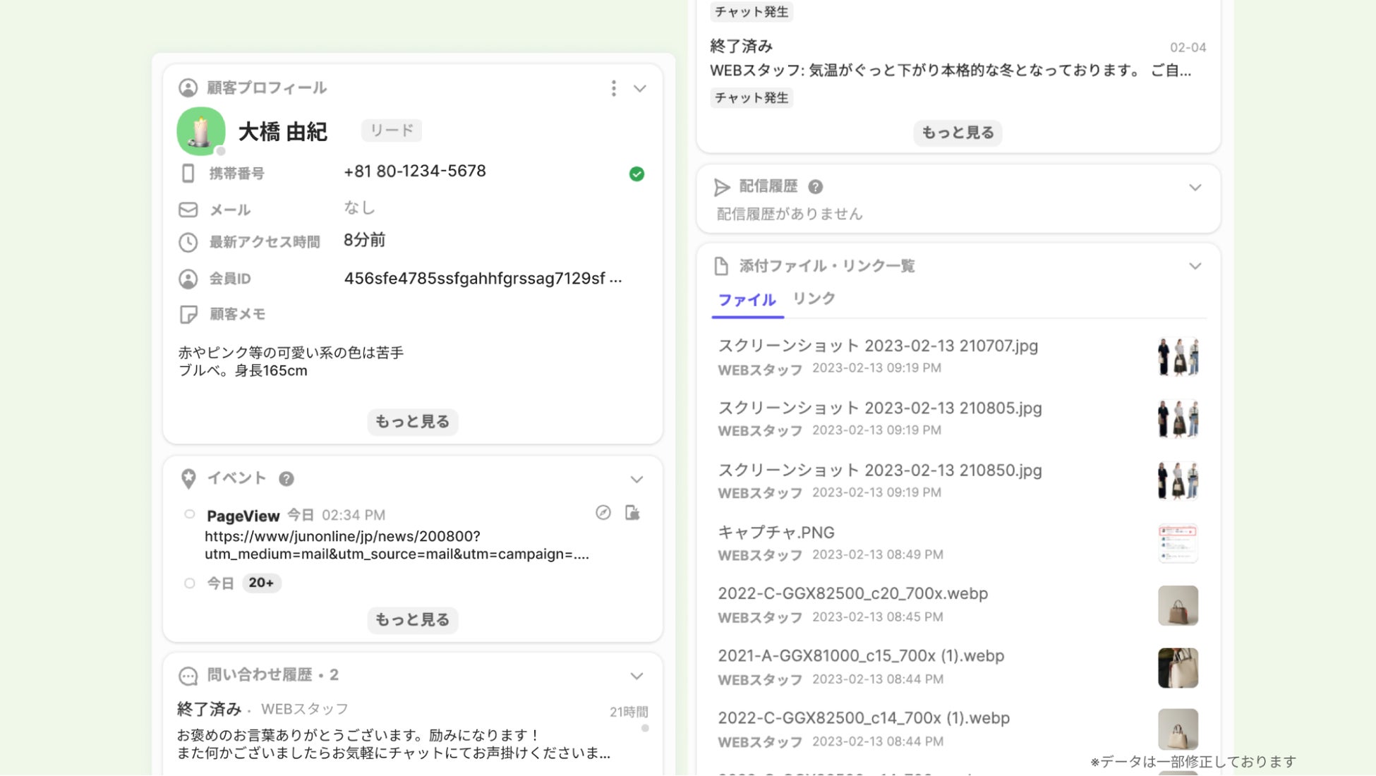Click もっと見る under customer memo
1376x776 pixels.
pos(412,422)
